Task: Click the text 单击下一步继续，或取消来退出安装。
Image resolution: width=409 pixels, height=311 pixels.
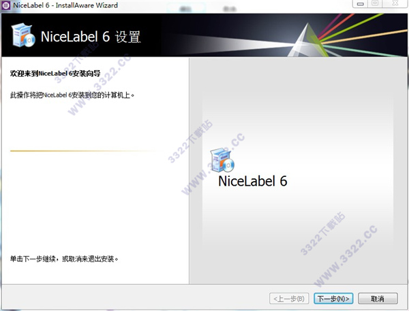Action: click(64, 259)
